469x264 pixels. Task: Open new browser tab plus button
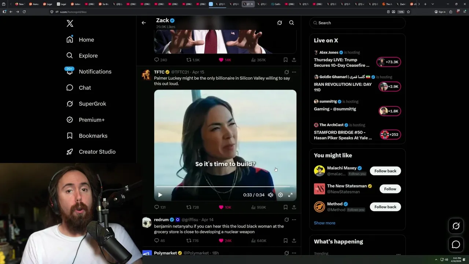coord(425,4)
